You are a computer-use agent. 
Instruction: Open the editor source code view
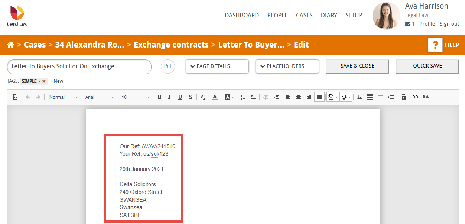15,97
